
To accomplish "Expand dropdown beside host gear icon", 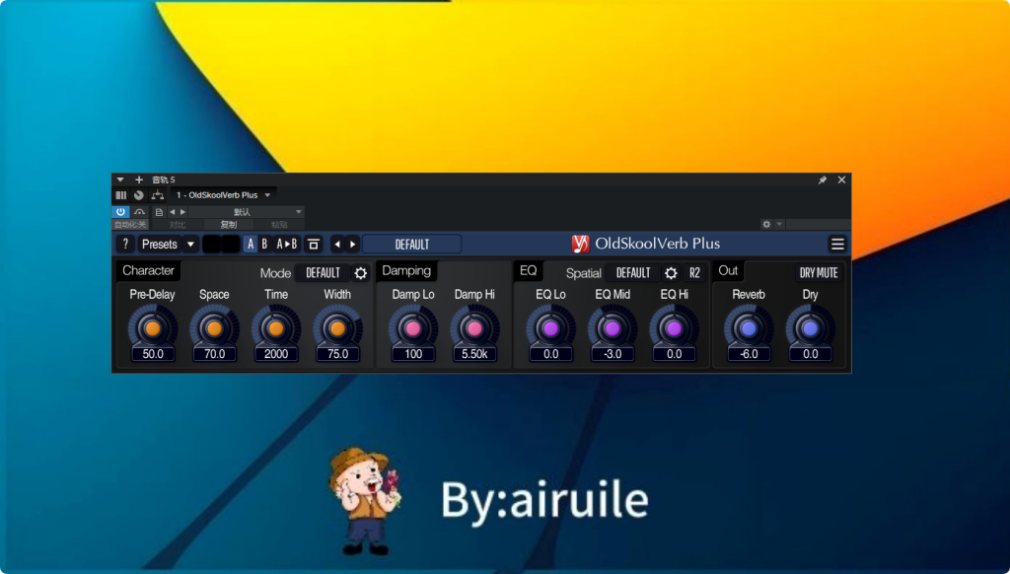I will pos(779,224).
